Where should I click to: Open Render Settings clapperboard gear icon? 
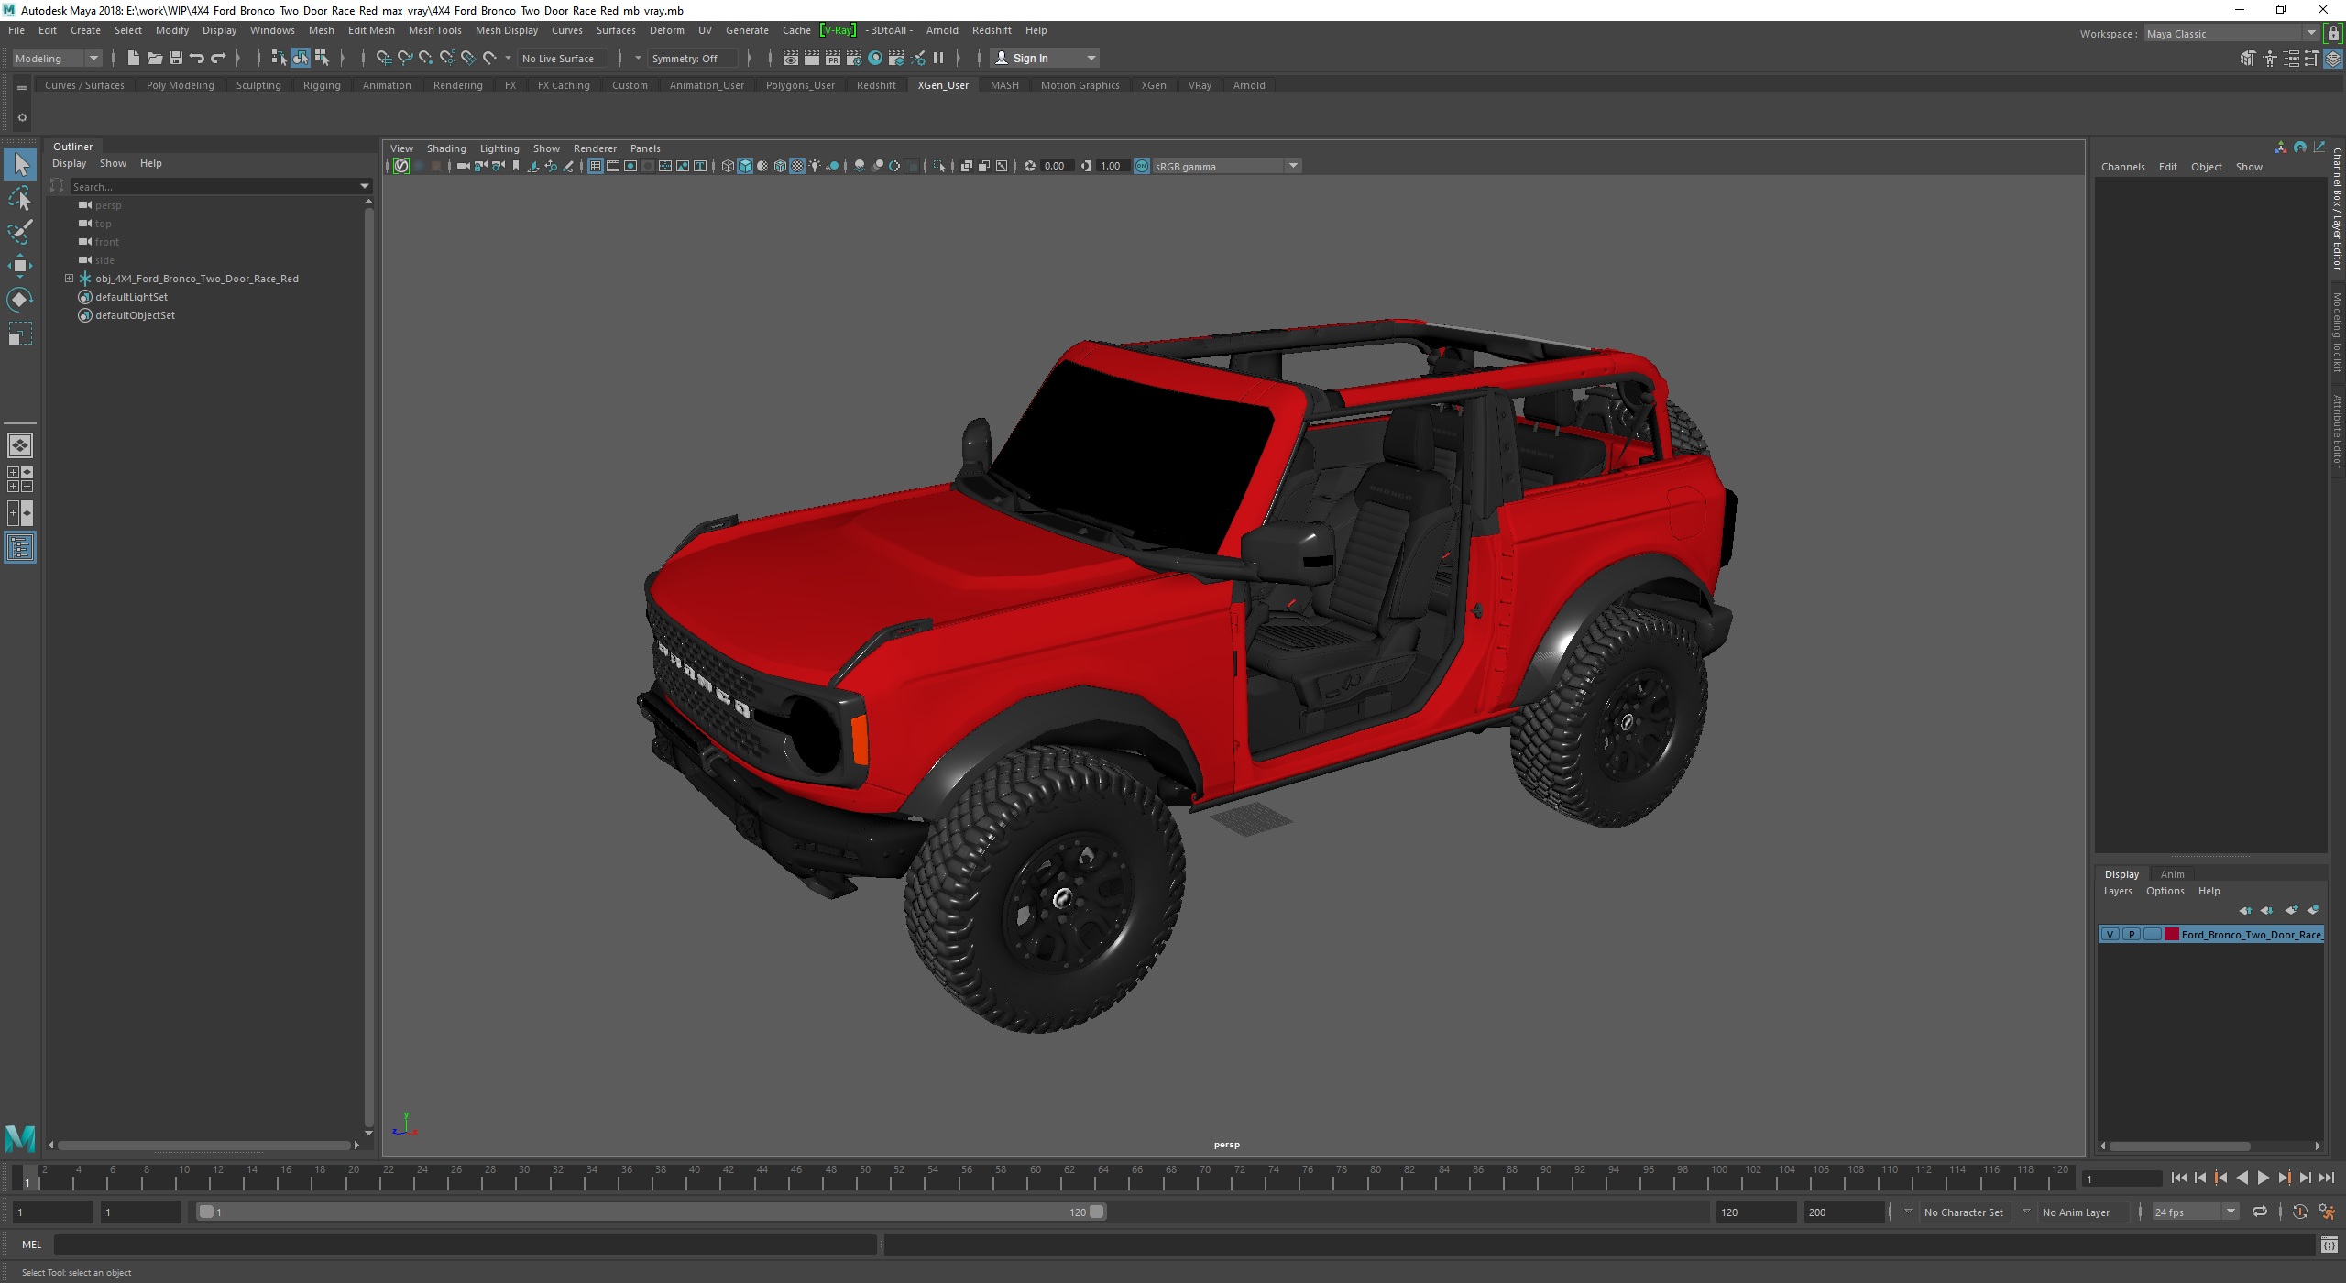pos(854,58)
